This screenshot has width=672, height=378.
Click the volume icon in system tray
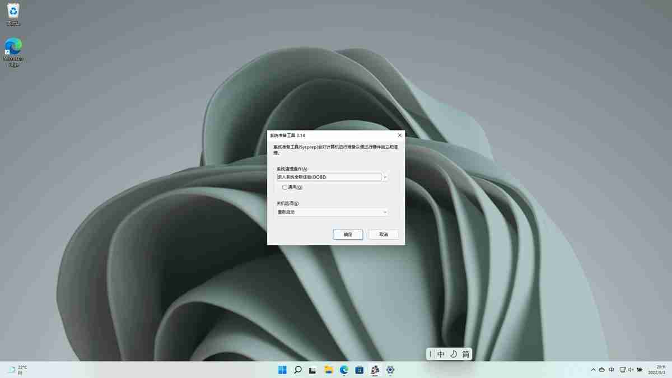tap(632, 370)
